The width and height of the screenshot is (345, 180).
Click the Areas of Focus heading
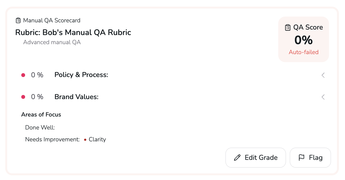[x=41, y=115]
